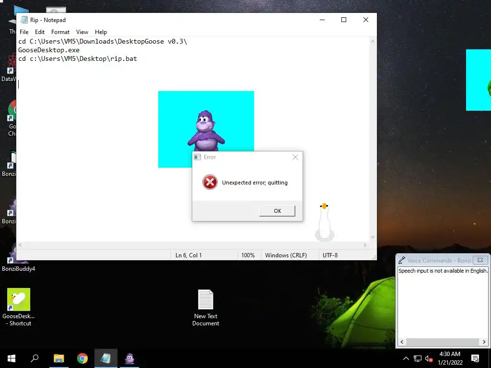
Task: Click the 'GooseDesktop.exe' line in Notepad
Action: pyautogui.click(x=49, y=50)
